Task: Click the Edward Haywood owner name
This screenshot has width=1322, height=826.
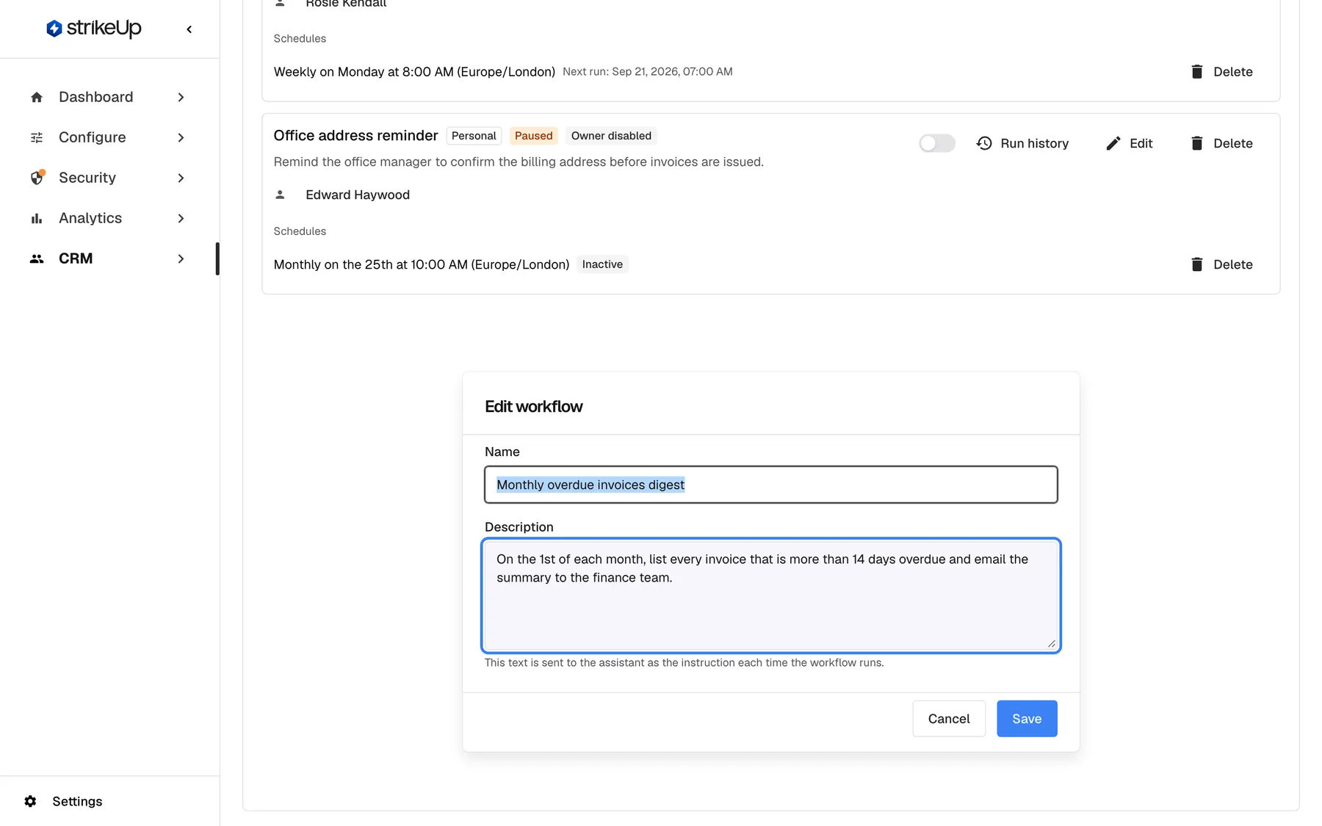Action: tap(358, 195)
